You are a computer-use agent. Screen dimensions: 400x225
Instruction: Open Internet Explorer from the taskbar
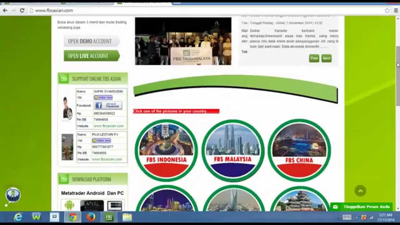[18, 217]
